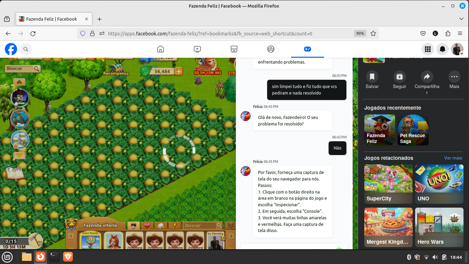The image size is (469, 264).
Task: Open Facebook notifications bell
Action: [x=443, y=49]
